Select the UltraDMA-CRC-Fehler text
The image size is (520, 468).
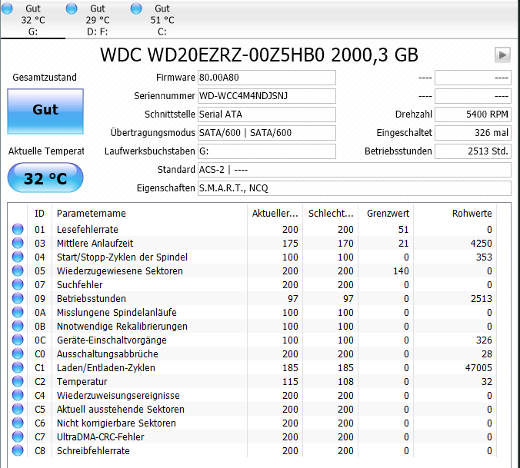click(101, 437)
